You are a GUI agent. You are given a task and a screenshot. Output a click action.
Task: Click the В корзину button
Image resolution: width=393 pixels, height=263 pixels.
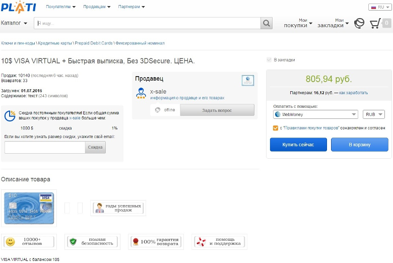click(x=360, y=145)
